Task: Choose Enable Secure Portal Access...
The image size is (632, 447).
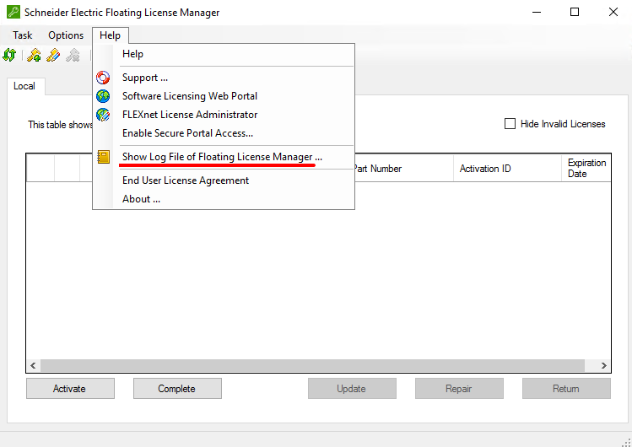Action: click(224, 133)
